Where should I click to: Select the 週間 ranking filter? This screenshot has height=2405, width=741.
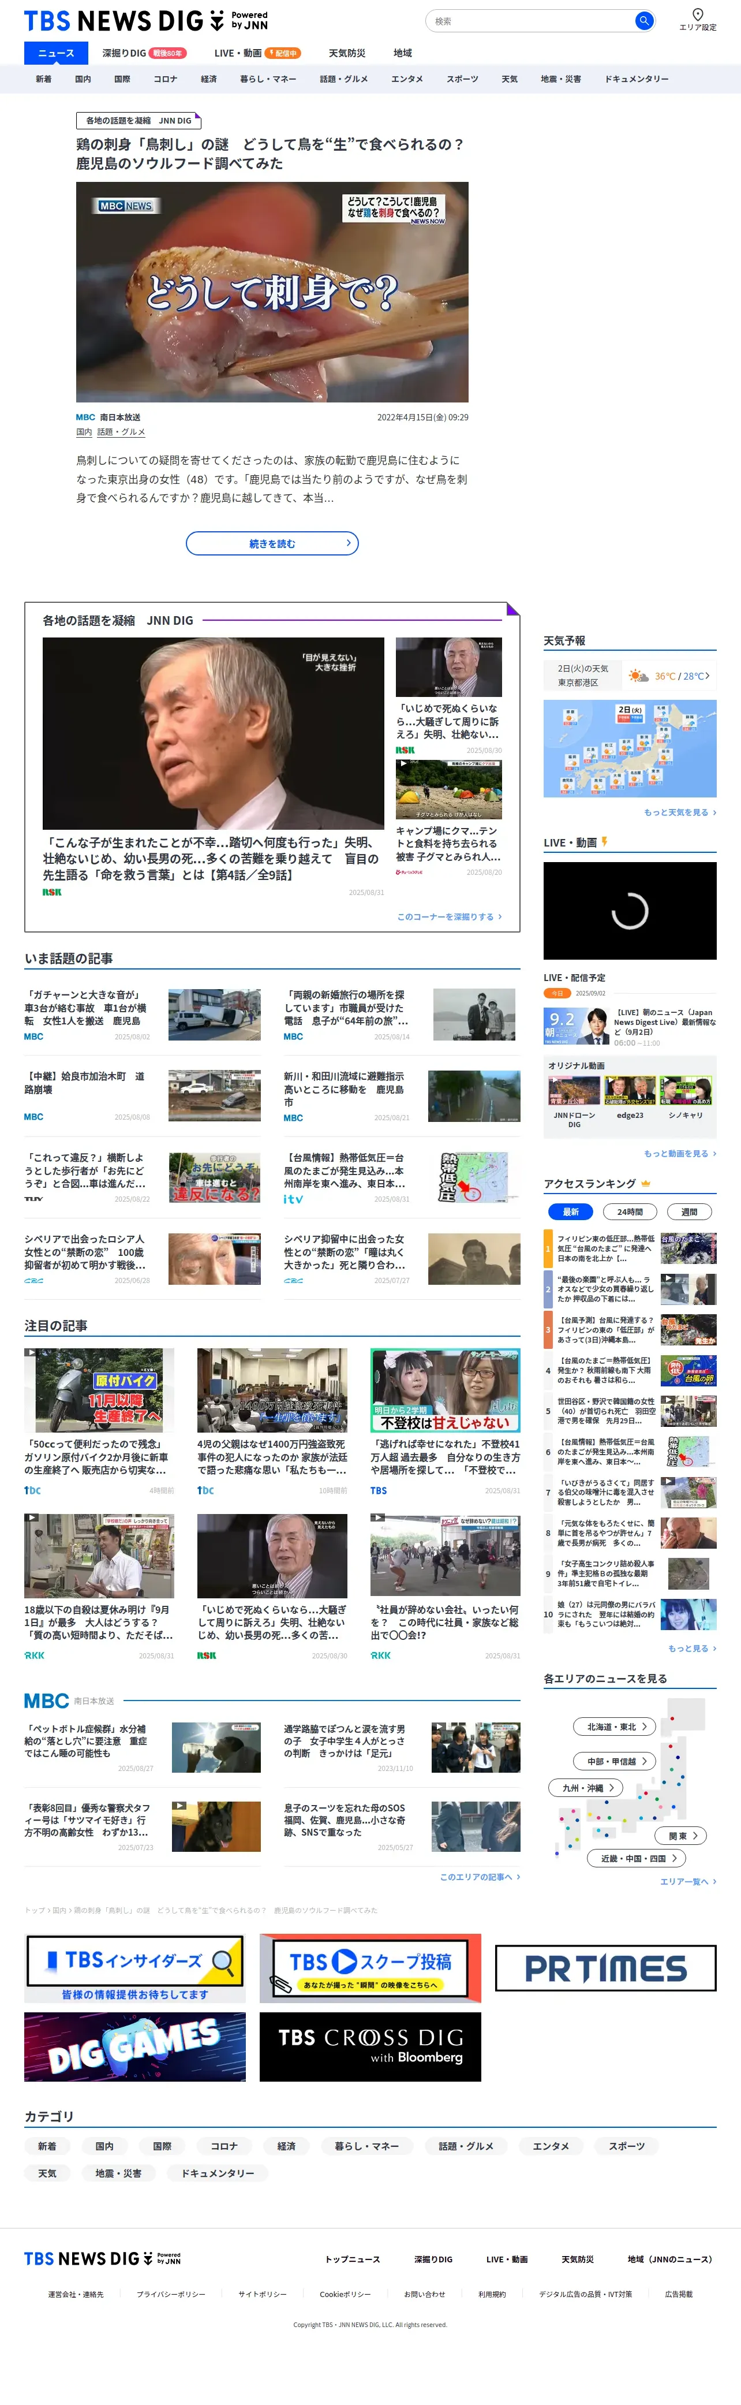690,1212
